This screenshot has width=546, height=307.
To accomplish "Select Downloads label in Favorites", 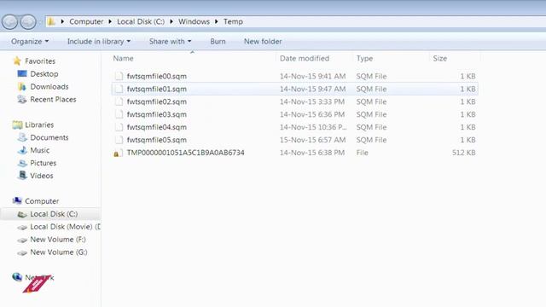I will tap(49, 87).
